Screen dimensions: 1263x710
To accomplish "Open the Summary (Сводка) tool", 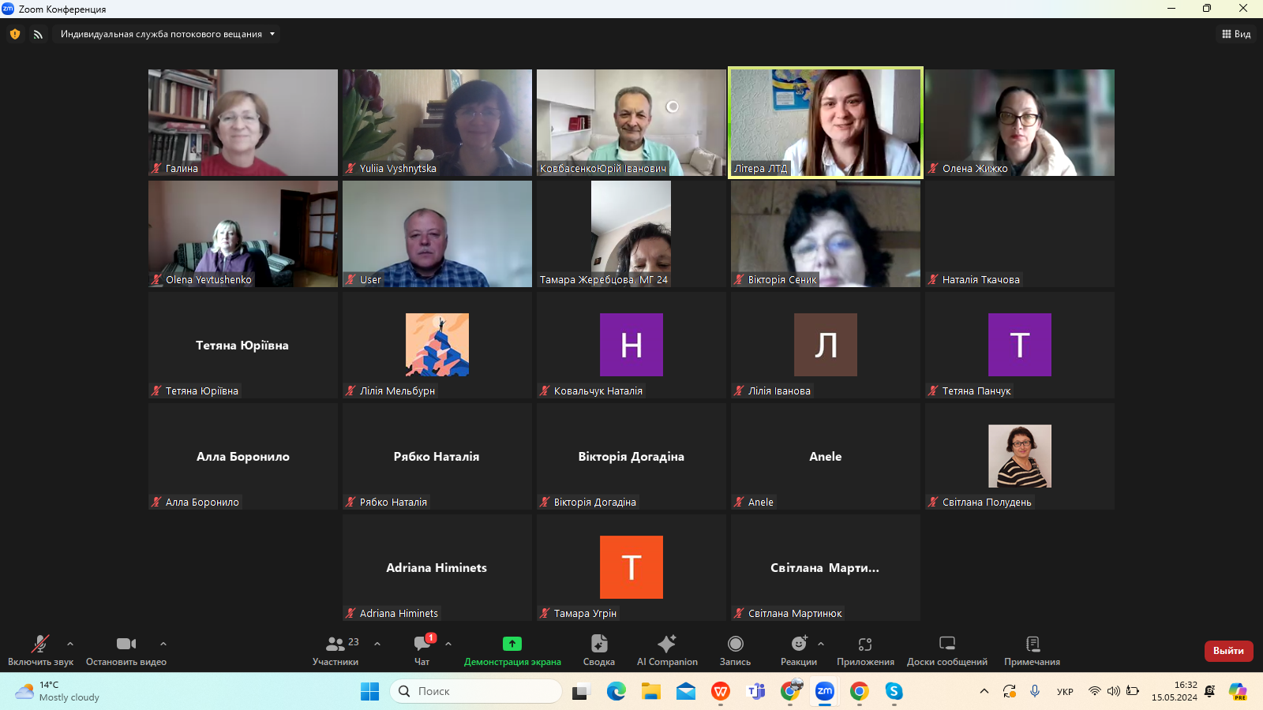I will (x=599, y=644).
